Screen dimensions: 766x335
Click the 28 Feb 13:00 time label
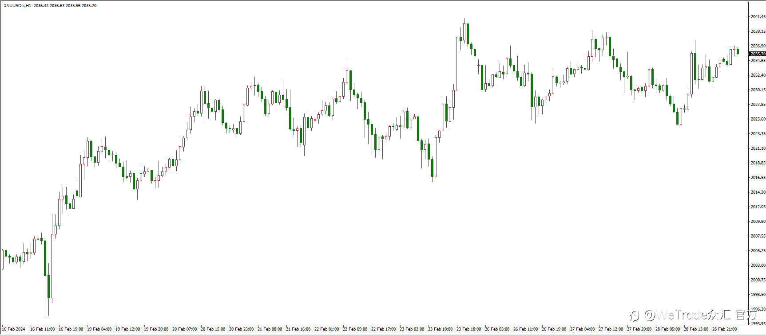(x=696, y=329)
